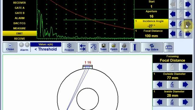This screenshot has height=110, width=195.
Task: Click the probe scanner icon right of Flip Sides
Action: pos(168,47)
